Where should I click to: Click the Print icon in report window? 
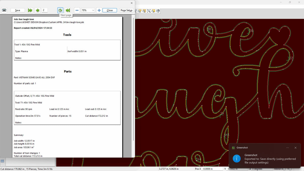pos(4,10)
